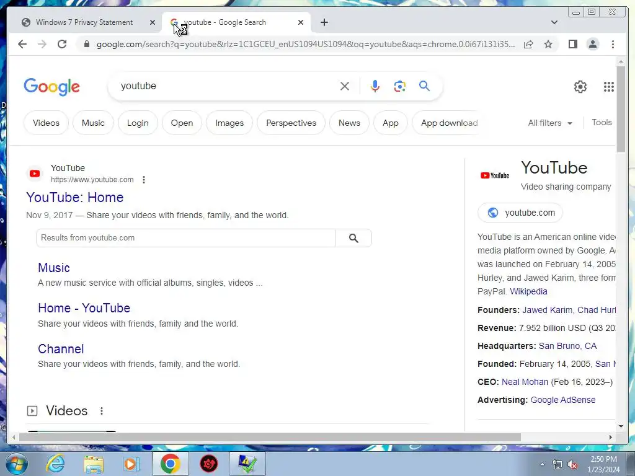The width and height of the screenshot is (635, 476).
Task: Expand the All filters dropdown
Action: point(550,123)
